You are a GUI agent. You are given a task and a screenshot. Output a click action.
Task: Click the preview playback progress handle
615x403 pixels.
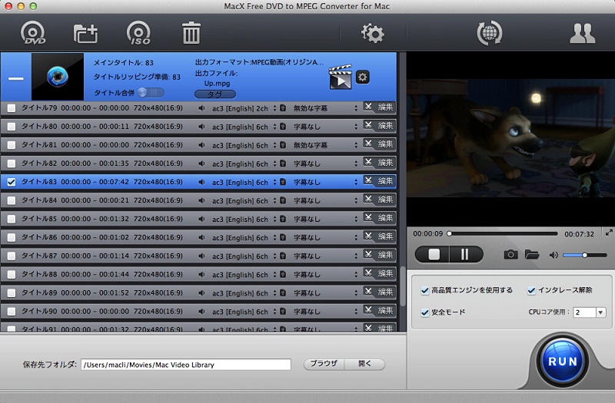point(450,234)
